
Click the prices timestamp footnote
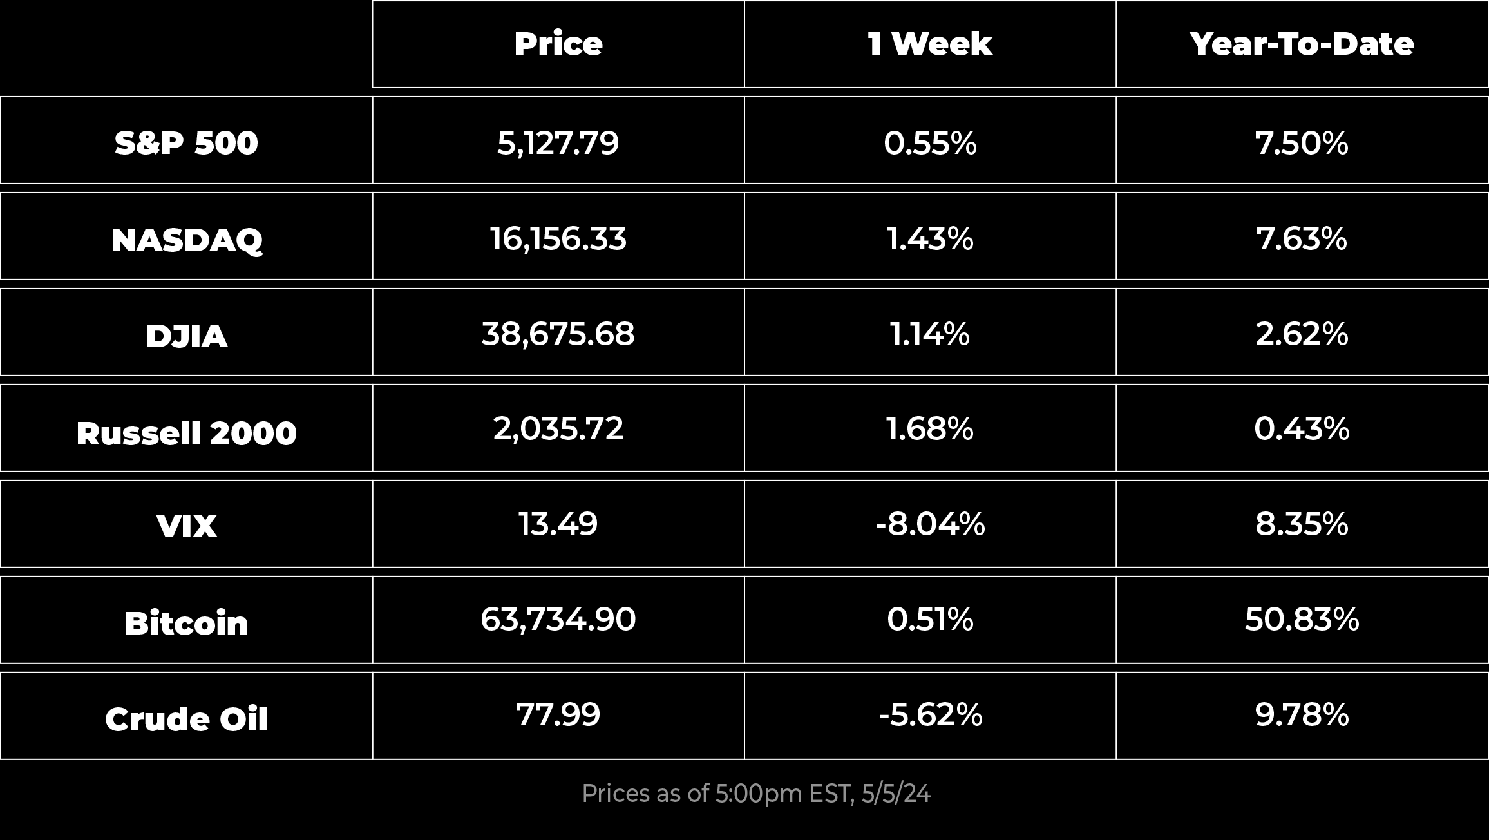point(756,794)
